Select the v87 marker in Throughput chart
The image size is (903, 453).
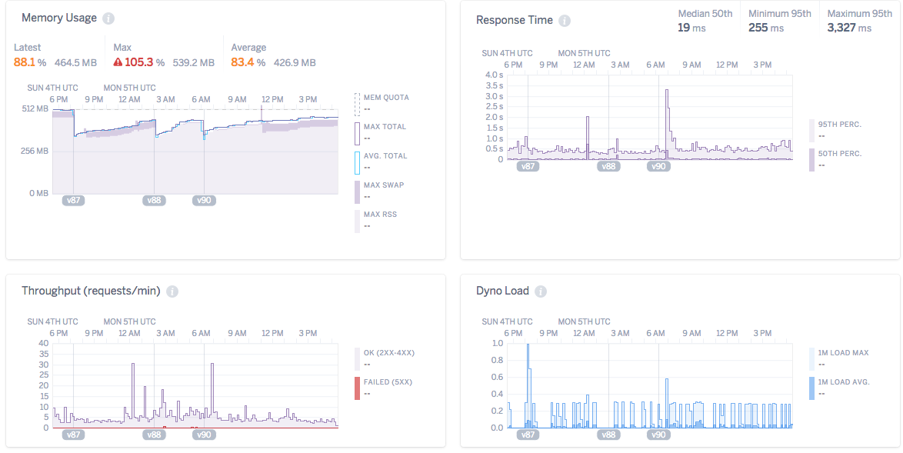click(x=73, y=435)
